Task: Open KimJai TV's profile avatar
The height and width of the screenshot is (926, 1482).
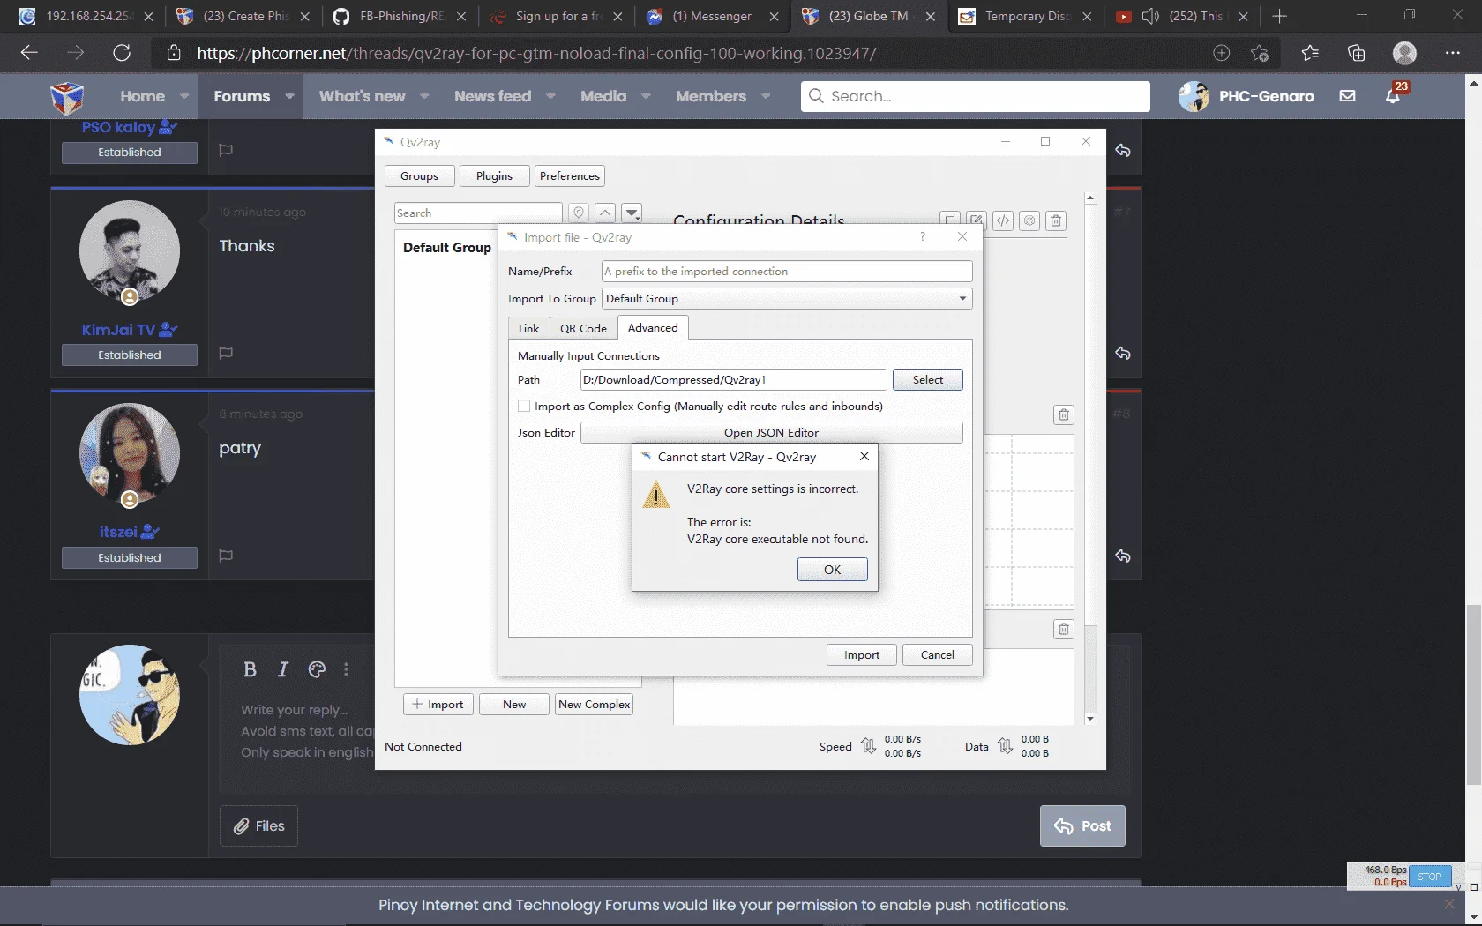Action: tap(130, 251)
